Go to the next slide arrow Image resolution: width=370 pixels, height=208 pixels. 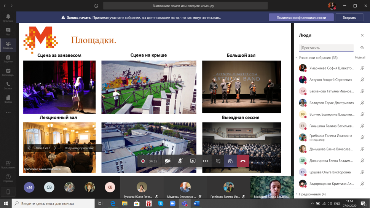(56, 148)
